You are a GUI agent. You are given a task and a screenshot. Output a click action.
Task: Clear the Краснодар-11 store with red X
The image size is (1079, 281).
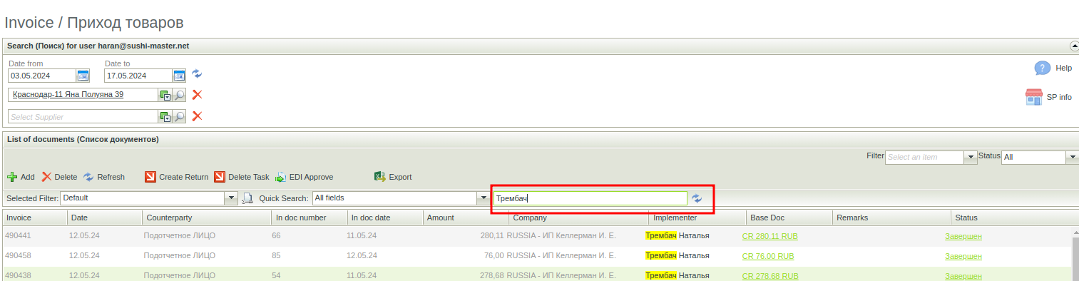pos(198,95)
